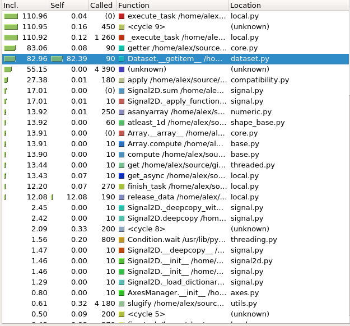Select the compute function row in base.py

pos(175,155)
